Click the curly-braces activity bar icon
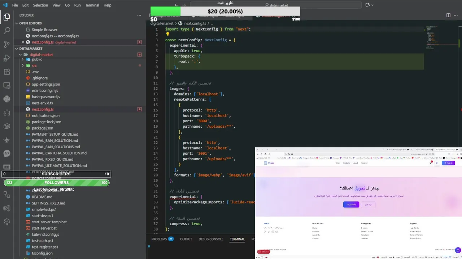 click(x=7, y=113)
